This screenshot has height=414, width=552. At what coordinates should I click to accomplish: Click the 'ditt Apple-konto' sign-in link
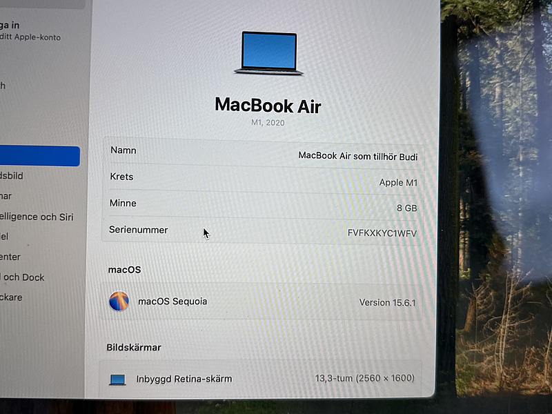click(x=30, y=37)
